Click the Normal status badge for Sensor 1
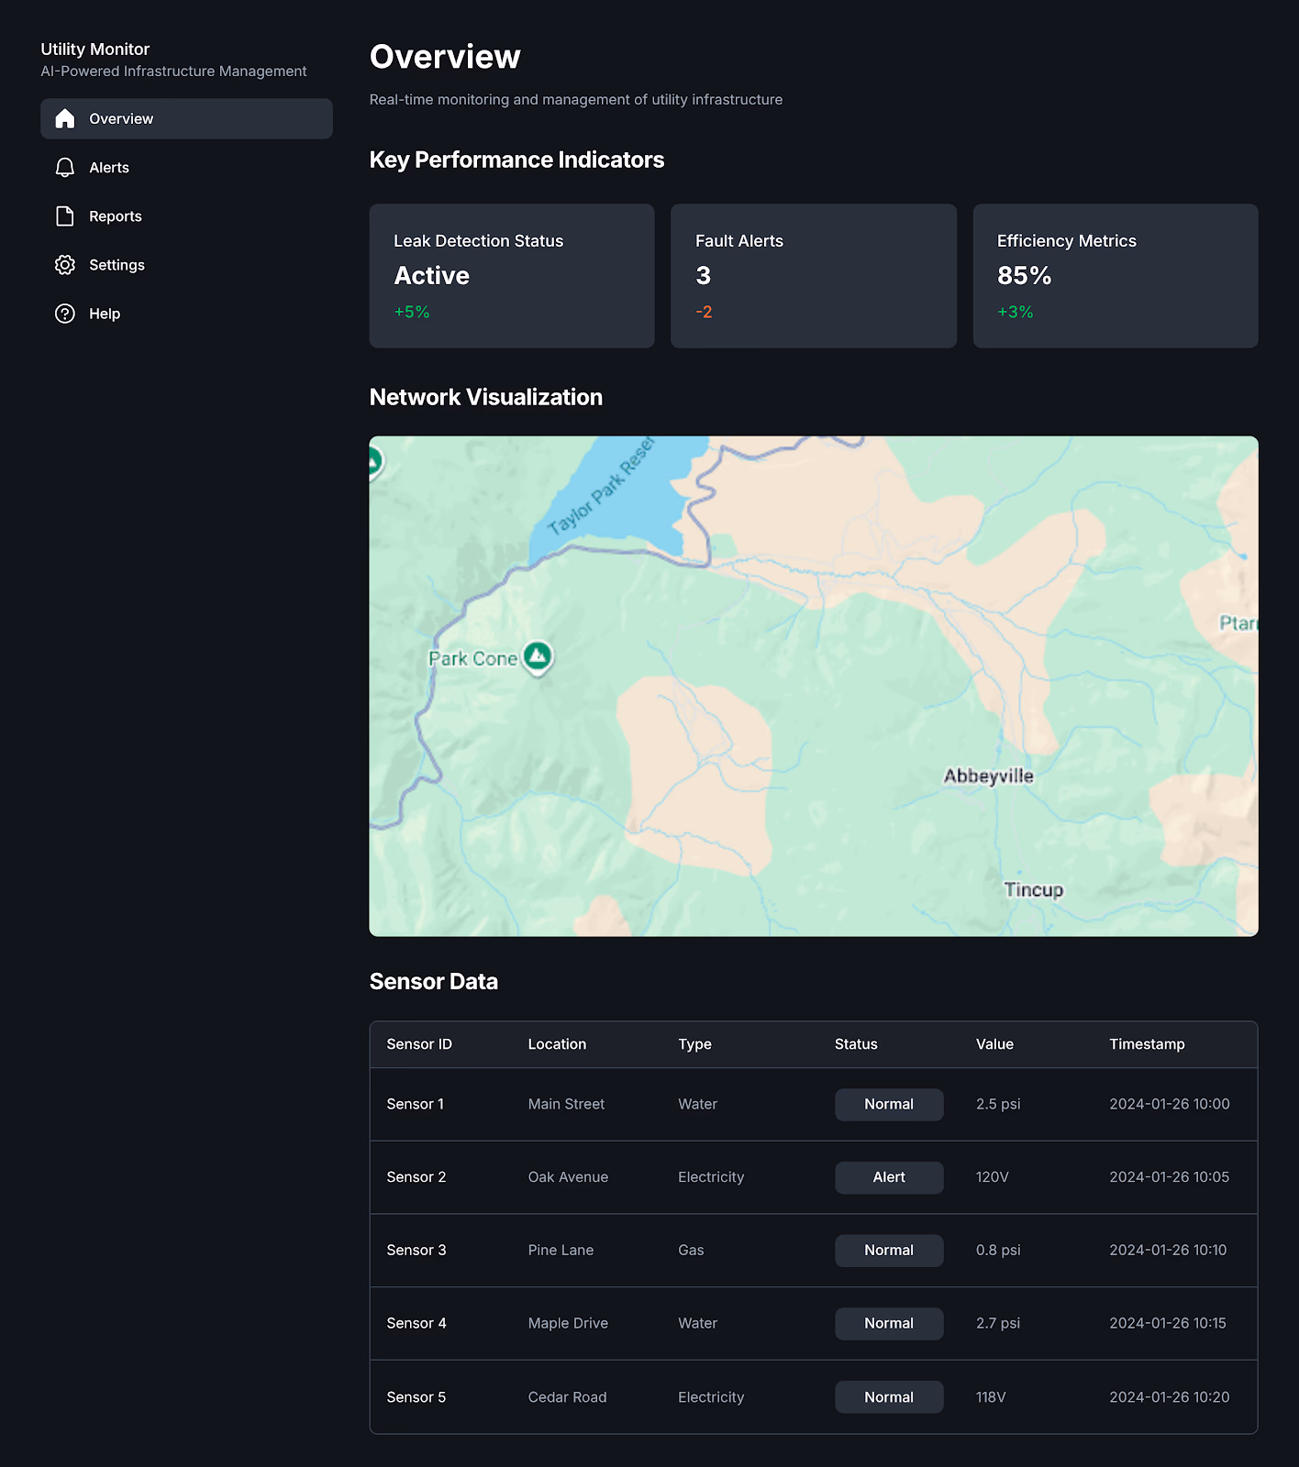The image size is (1299, 1467). 888,1105
